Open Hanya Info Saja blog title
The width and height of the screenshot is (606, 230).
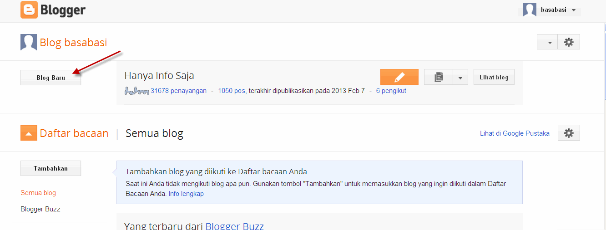coord(159,75)
